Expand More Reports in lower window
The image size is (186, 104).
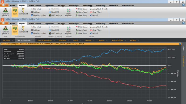tap(69, 30)
